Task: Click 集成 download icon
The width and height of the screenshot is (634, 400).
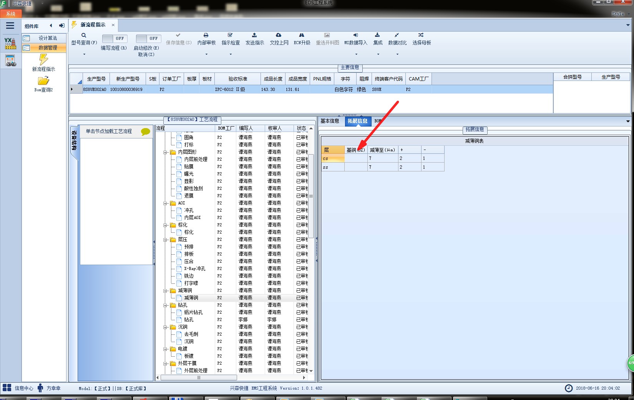Action: coord(377,35)
